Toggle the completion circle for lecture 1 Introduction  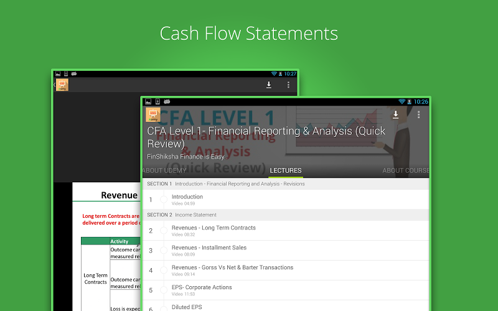pos(164,199)
